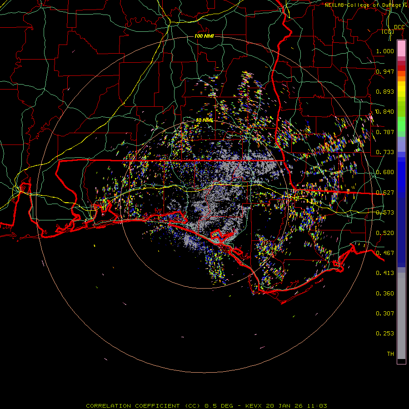Click the DCC product label
409x409 pixels.
pyautogui.click(x=399, y=27)
